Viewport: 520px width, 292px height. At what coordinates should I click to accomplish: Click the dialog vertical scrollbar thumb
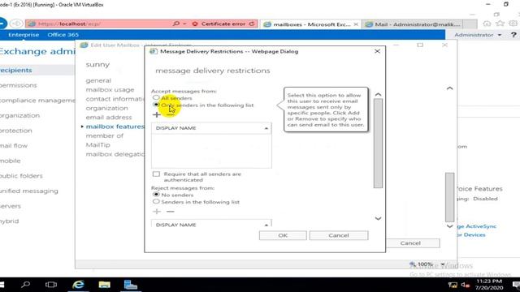[x=378, y=144]
